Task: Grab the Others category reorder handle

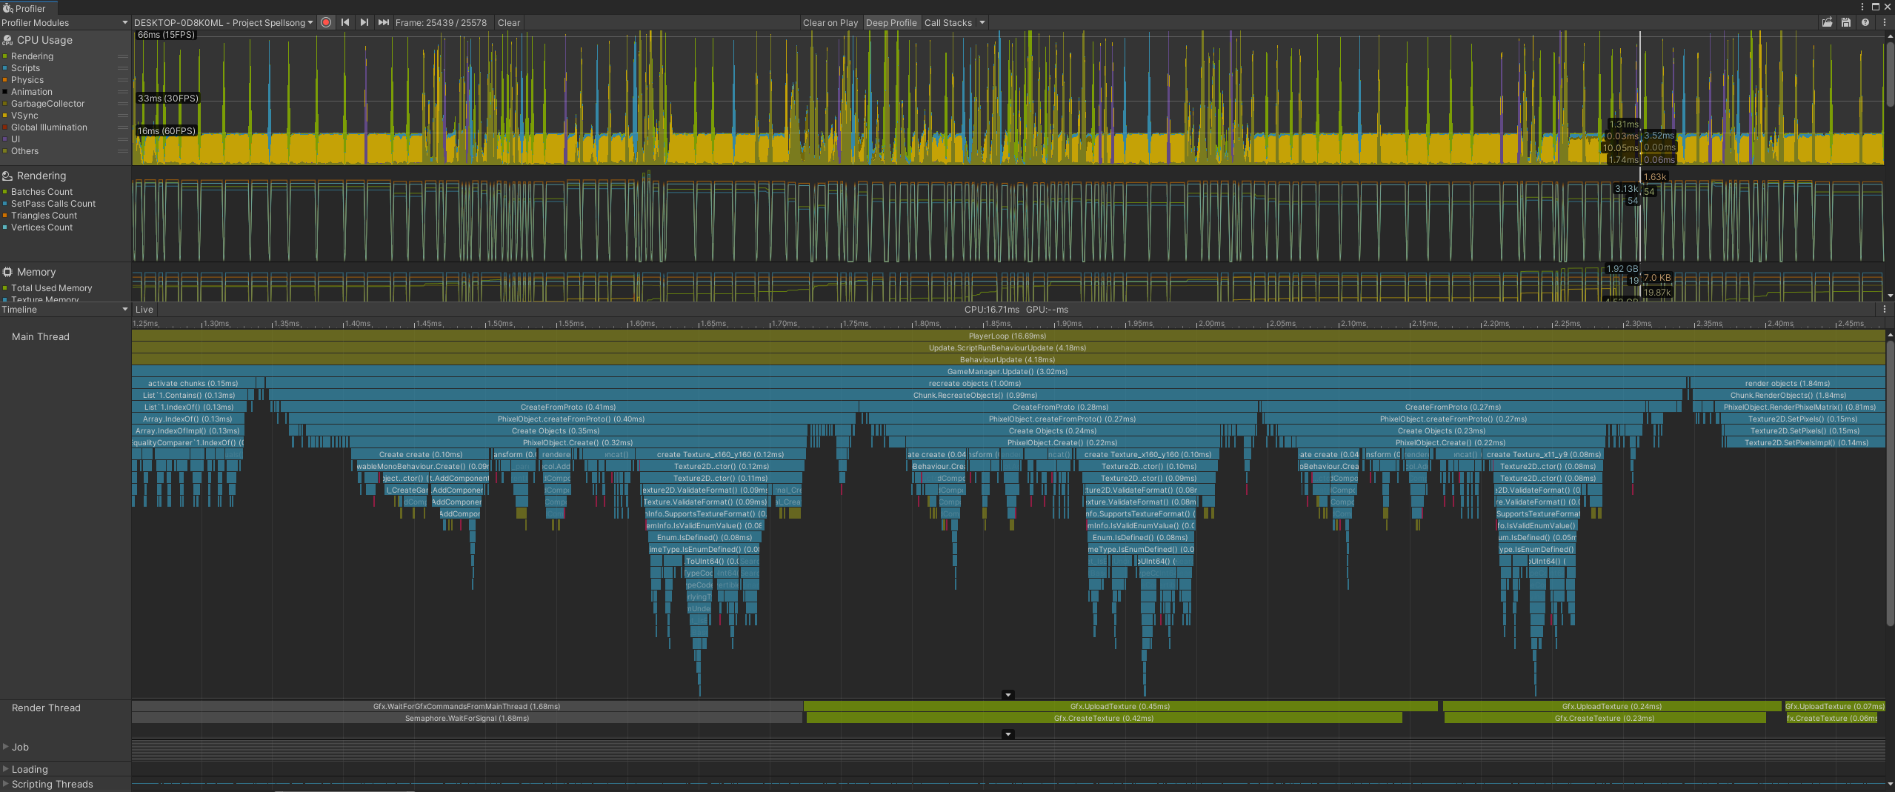Action: coord(123,151)
